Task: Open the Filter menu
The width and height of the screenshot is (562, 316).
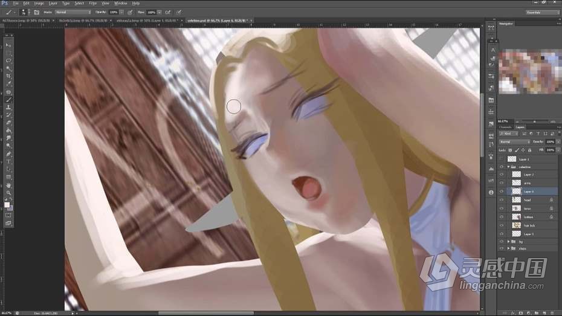Action: tap(93, 3)
